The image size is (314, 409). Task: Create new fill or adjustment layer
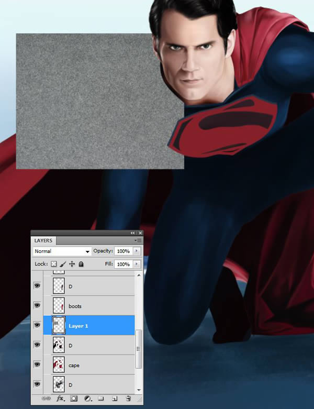click(88, 399)
